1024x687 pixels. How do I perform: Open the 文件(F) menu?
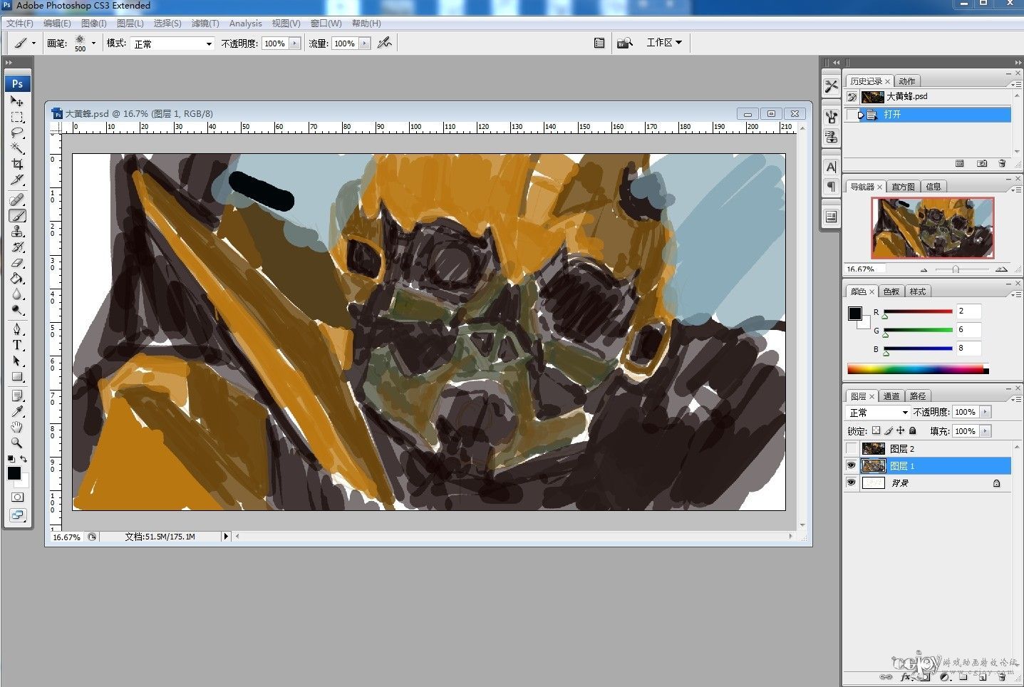(x=20, y=24)
